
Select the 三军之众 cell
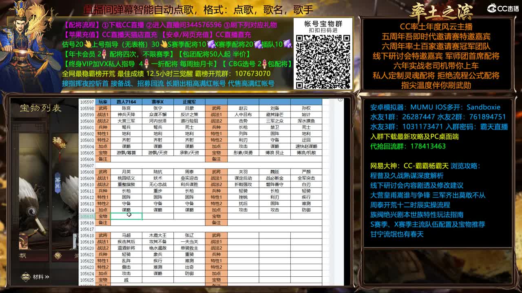coord(275,121)
